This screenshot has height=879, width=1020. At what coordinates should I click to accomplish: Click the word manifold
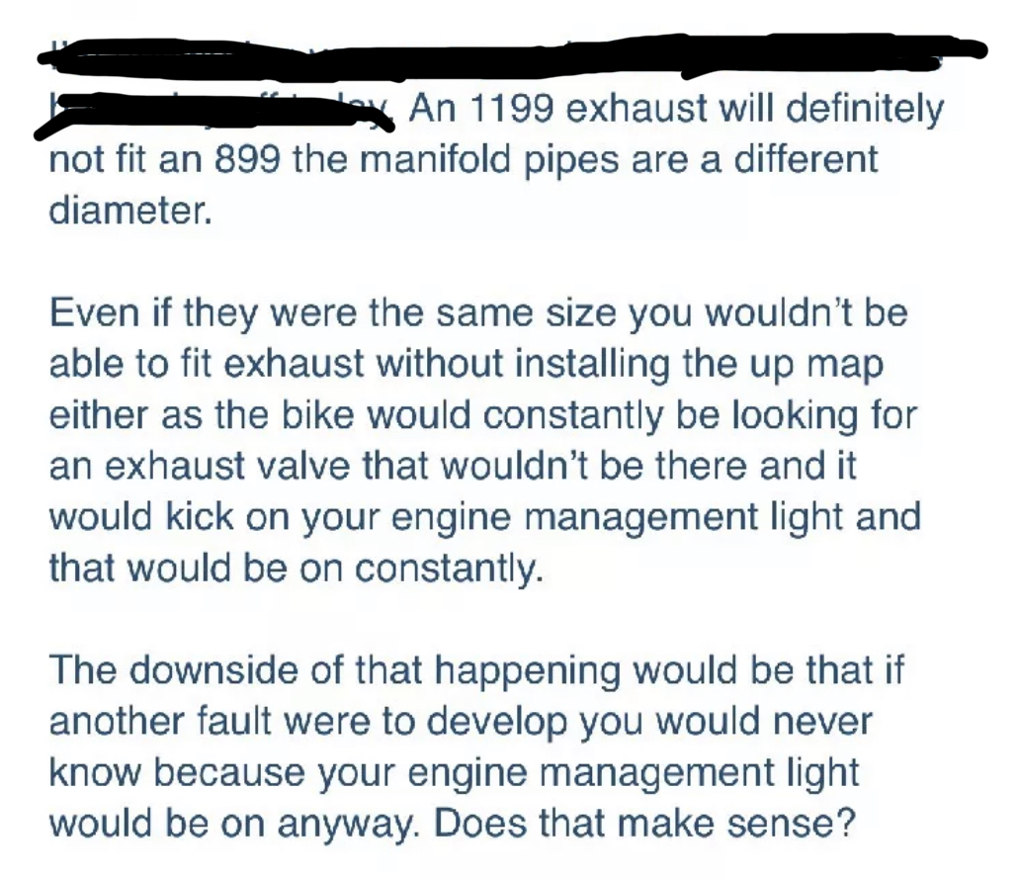tap(434, 159)
